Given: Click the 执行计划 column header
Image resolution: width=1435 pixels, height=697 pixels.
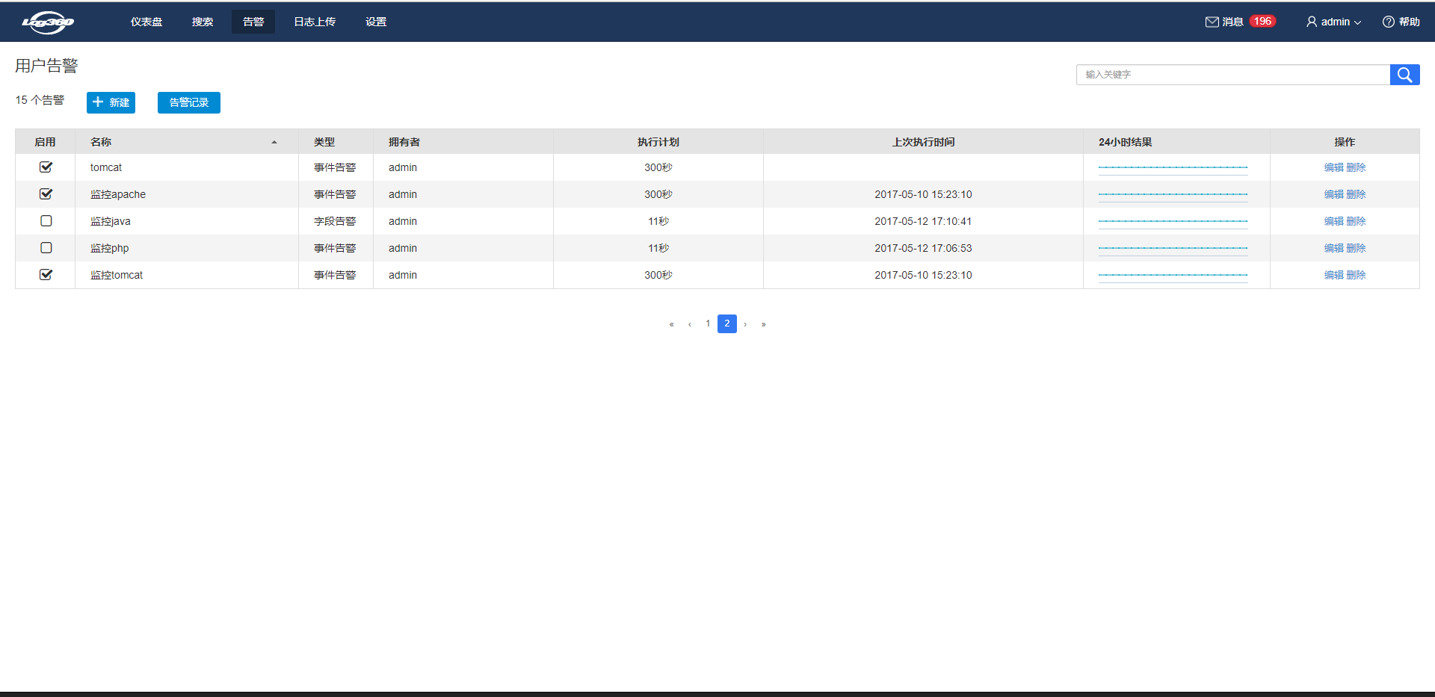Looking at the screenshot, I should 658,142.
